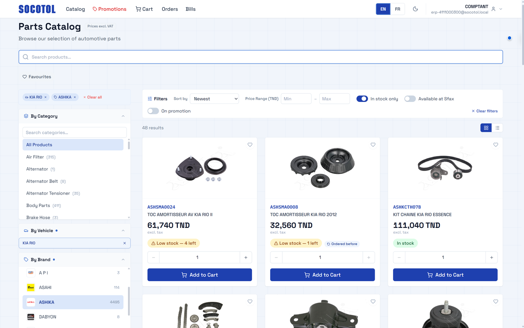Screen dimensions: 524x328
Task: Decrease quantity for ASHSMA0024
Action: (x=153, y=258)
